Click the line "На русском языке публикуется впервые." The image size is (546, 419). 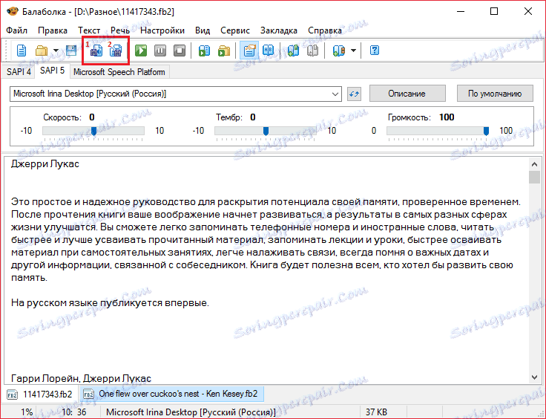(x=110, y=302)
